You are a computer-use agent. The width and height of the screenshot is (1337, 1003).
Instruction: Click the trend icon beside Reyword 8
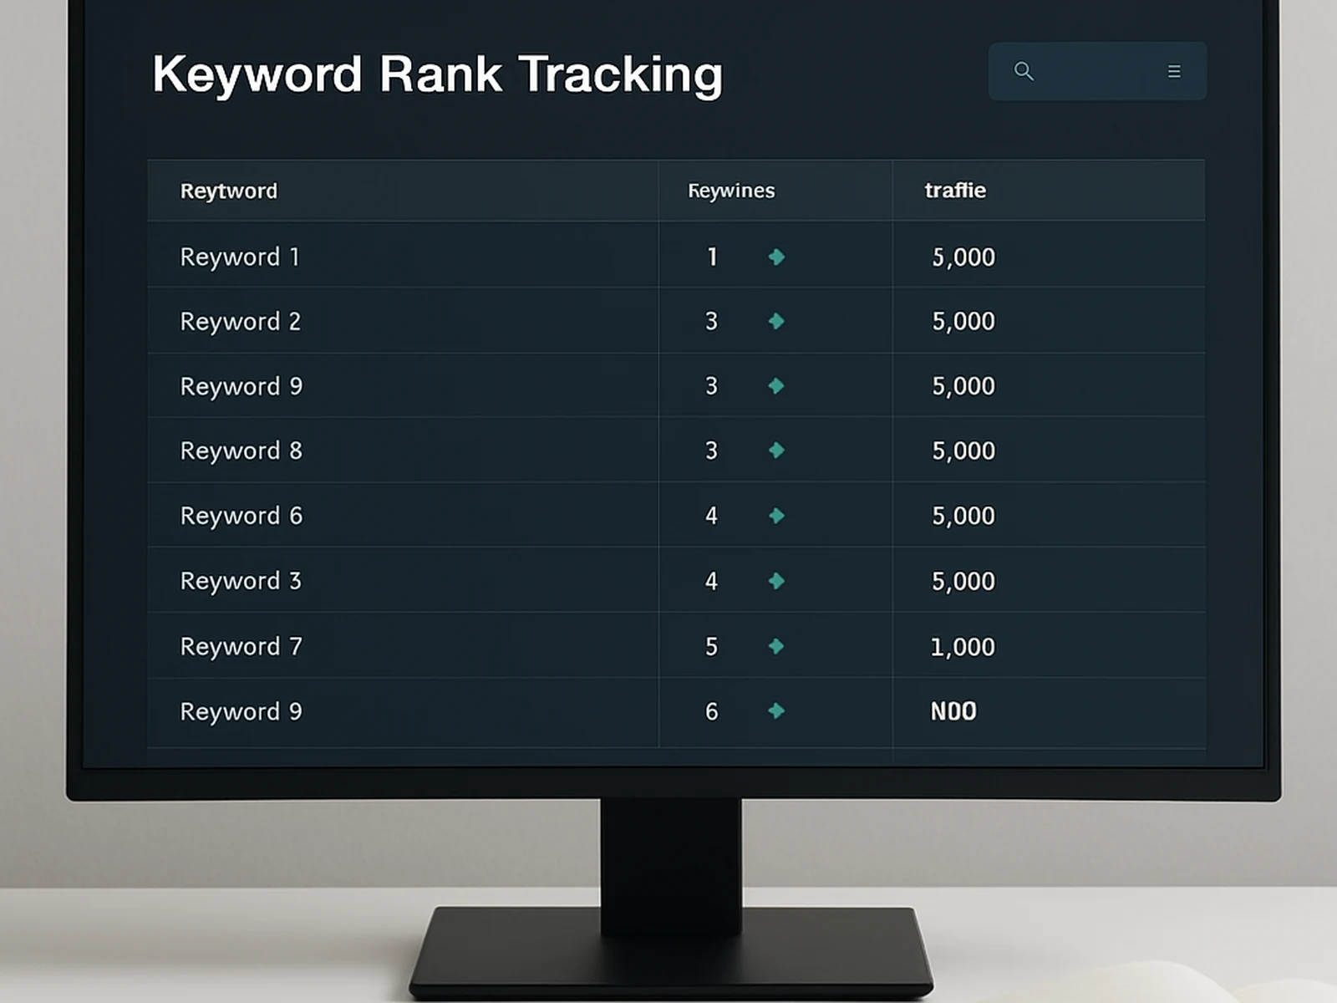click(x=776, y=451)
